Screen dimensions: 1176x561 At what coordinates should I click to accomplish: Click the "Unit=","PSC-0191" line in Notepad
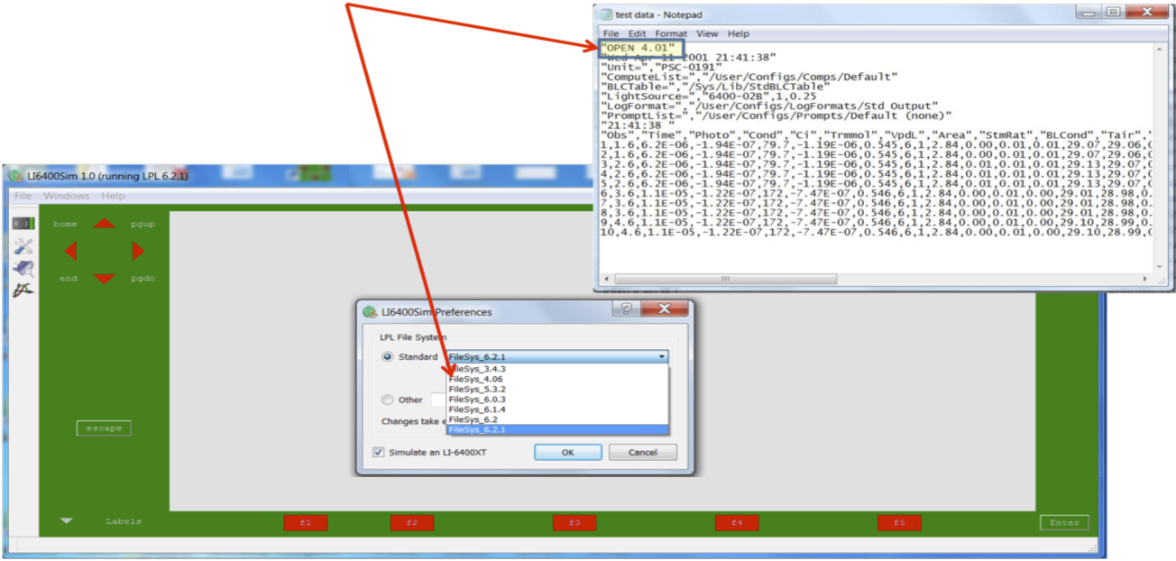(x=661, y=67)
